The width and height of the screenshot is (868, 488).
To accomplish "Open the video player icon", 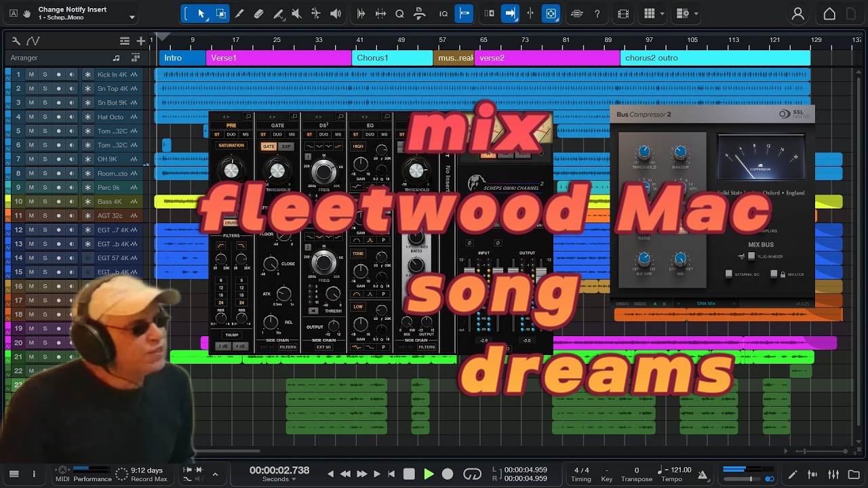I will point(624,14).
